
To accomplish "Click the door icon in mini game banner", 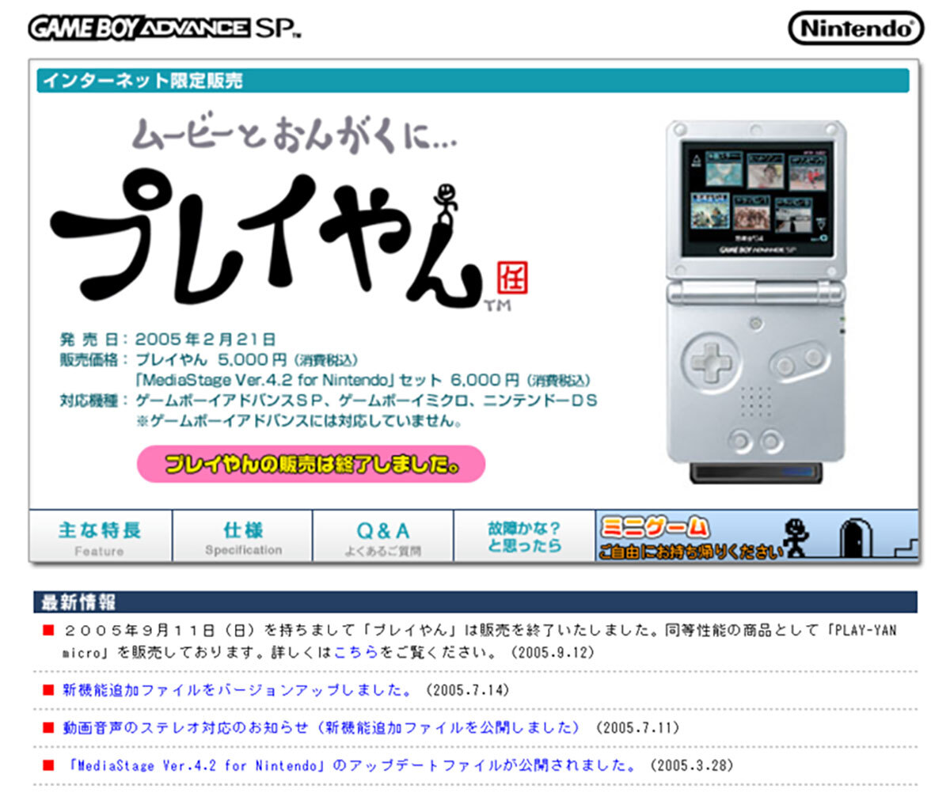I will tap(855, 538).
